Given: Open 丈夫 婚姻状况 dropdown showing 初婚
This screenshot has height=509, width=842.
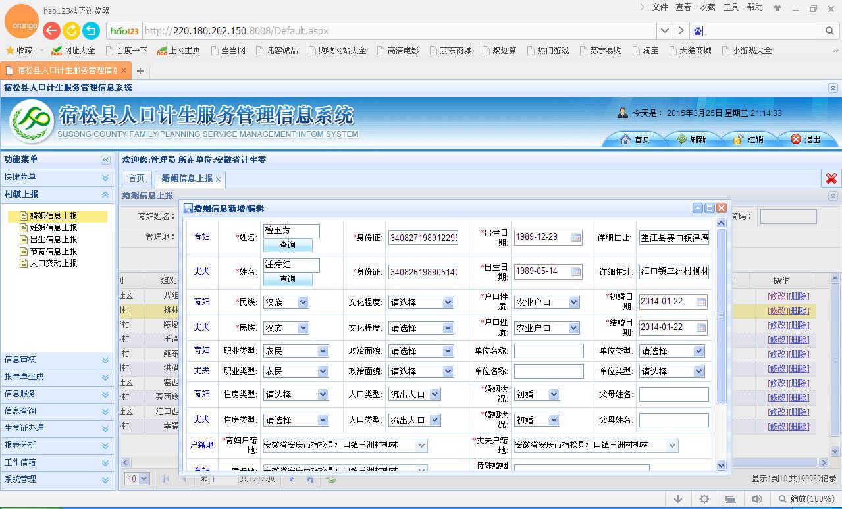Looking at the screenshot, I should (x=554, y=419).
